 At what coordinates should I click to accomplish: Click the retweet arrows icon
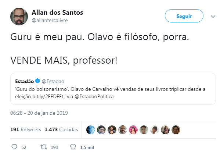(43, 147)
